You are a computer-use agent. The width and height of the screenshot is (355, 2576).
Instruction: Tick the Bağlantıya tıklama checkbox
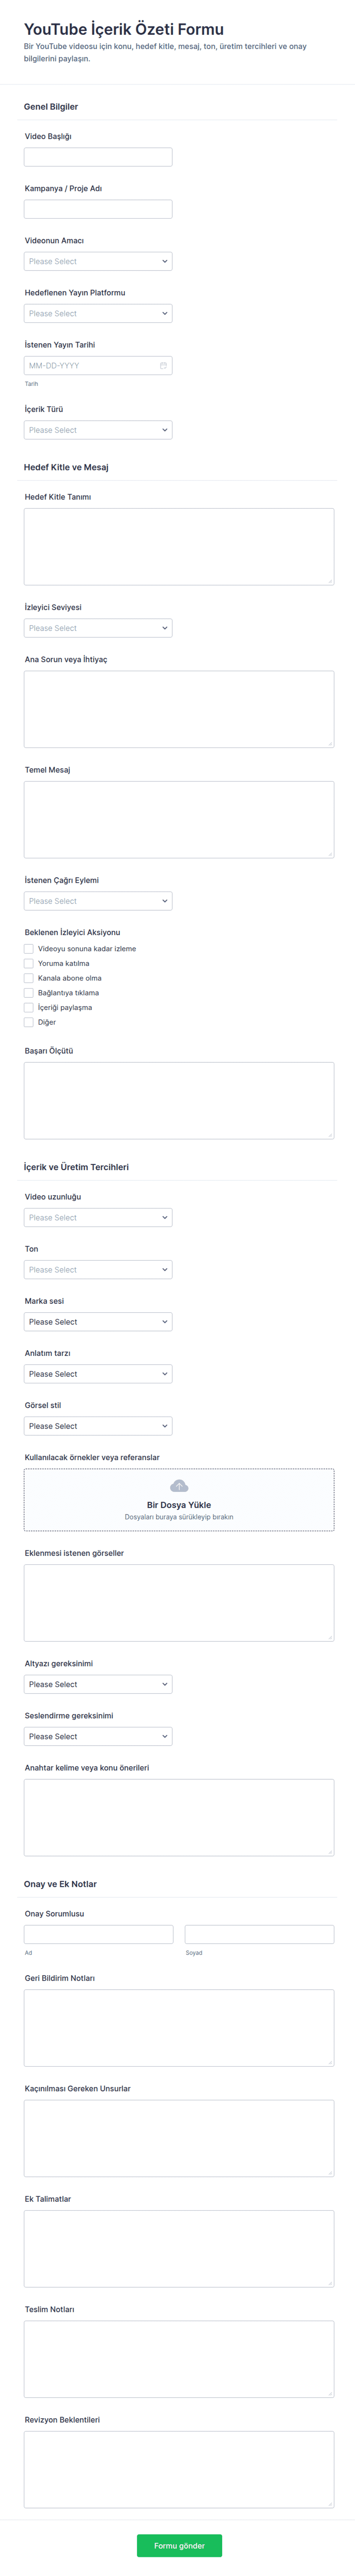pyautogui.click(x=29, y=993)
